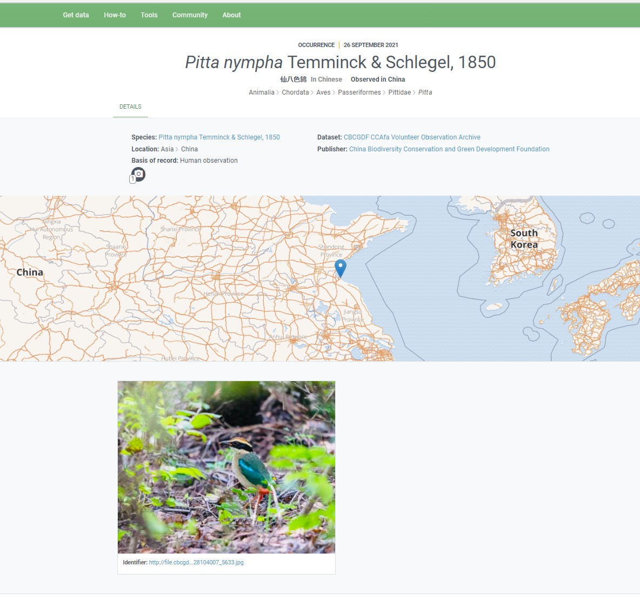640x606 pixels.
Task: Click Animalia in the taxonomy breadcrumb
Action: coord(262,92)
